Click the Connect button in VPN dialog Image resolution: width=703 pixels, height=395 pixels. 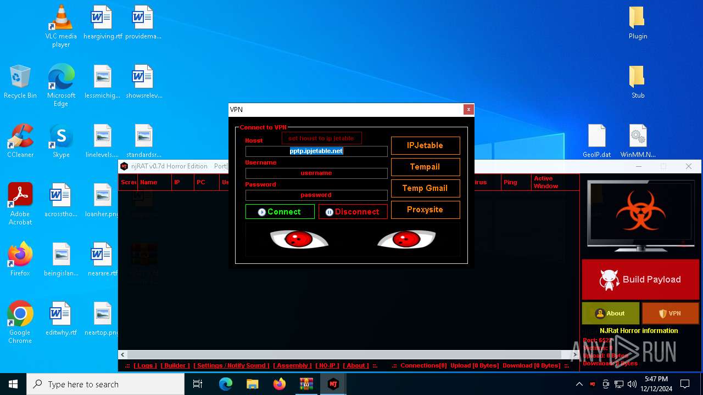click(280, 212)
